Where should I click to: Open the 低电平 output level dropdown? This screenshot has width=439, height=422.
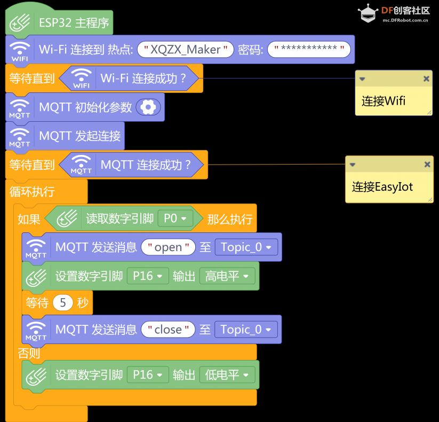(x=227, y=375)
